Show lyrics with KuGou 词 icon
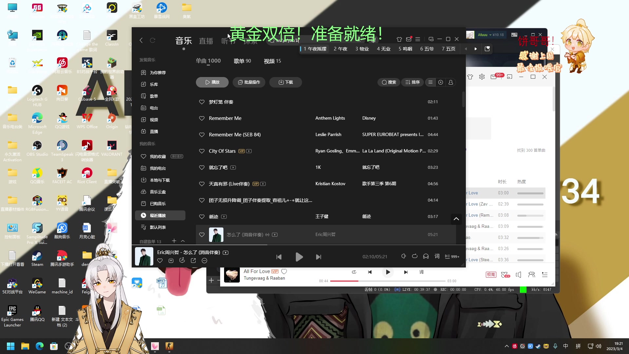This screenshot has width=629, height=354. 437,256
